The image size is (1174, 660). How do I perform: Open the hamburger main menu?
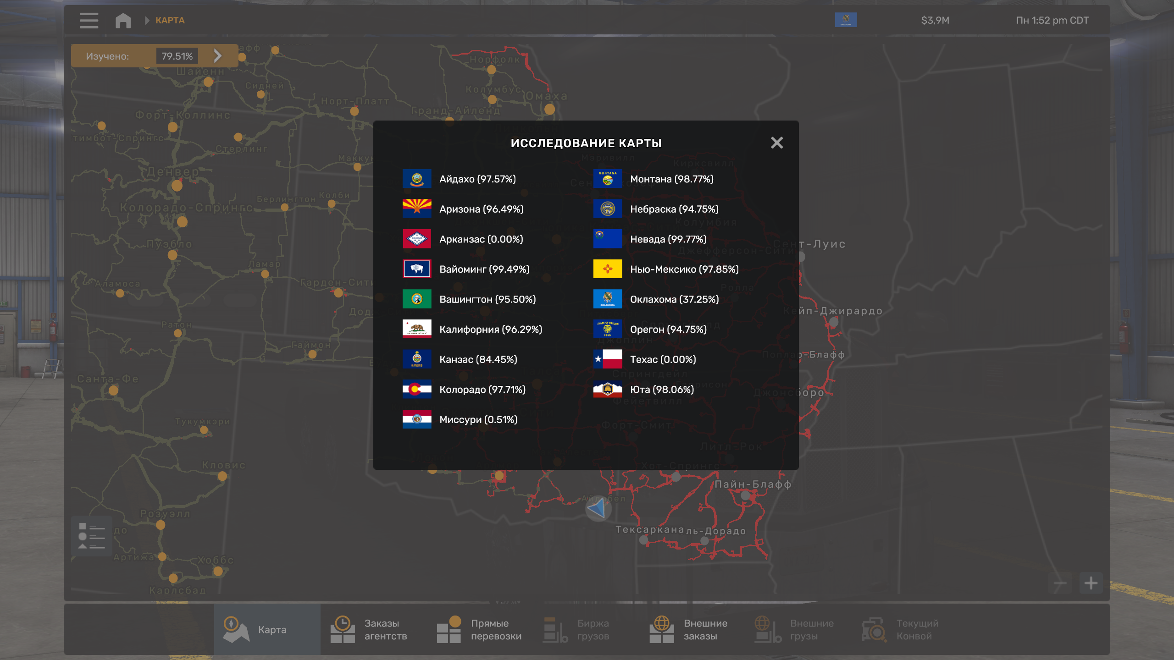click(x=89, y=21)
